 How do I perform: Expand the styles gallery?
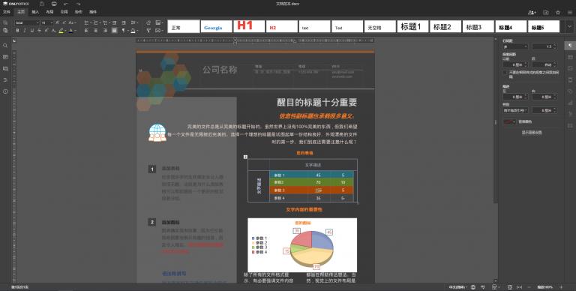tap(569, 26)
